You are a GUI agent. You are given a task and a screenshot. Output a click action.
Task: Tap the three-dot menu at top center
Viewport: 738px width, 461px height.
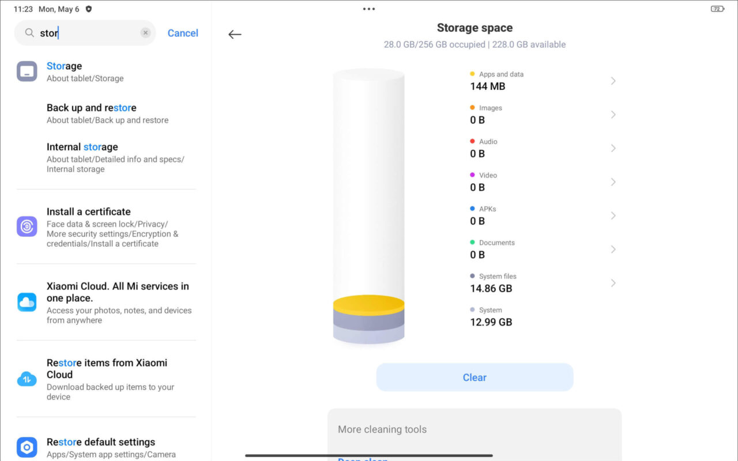(369, 9)
